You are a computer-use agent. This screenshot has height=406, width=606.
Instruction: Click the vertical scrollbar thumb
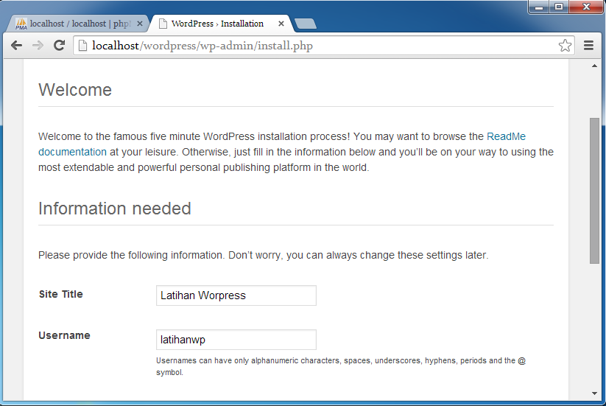coord(594,191)
